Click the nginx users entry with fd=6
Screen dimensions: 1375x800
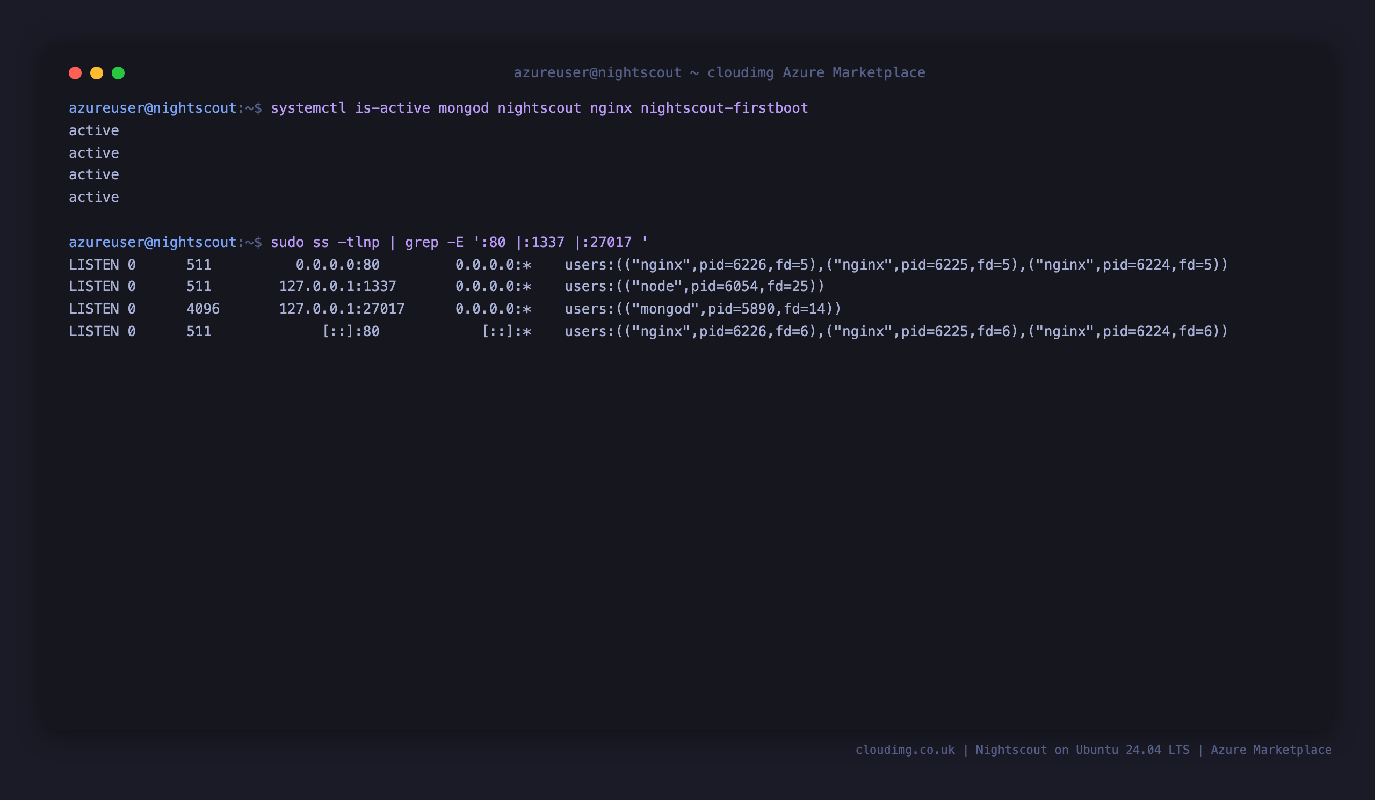click(896, 331)
